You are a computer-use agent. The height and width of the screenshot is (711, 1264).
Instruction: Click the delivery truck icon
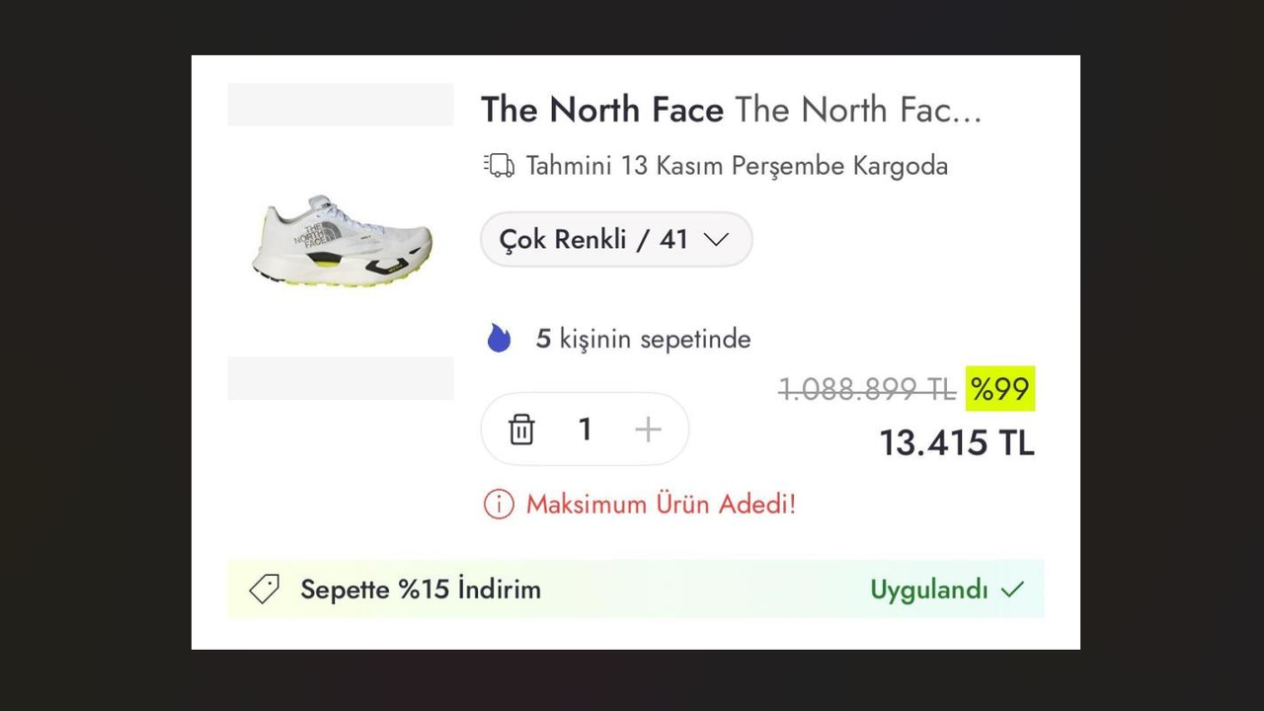[500, 165]
